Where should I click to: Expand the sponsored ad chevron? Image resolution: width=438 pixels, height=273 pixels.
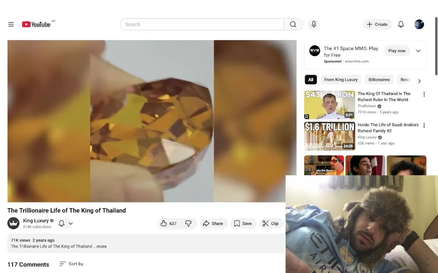tap(418, 51)
